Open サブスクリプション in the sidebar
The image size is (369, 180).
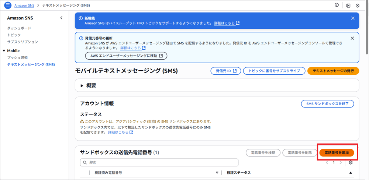pos(23,42)
